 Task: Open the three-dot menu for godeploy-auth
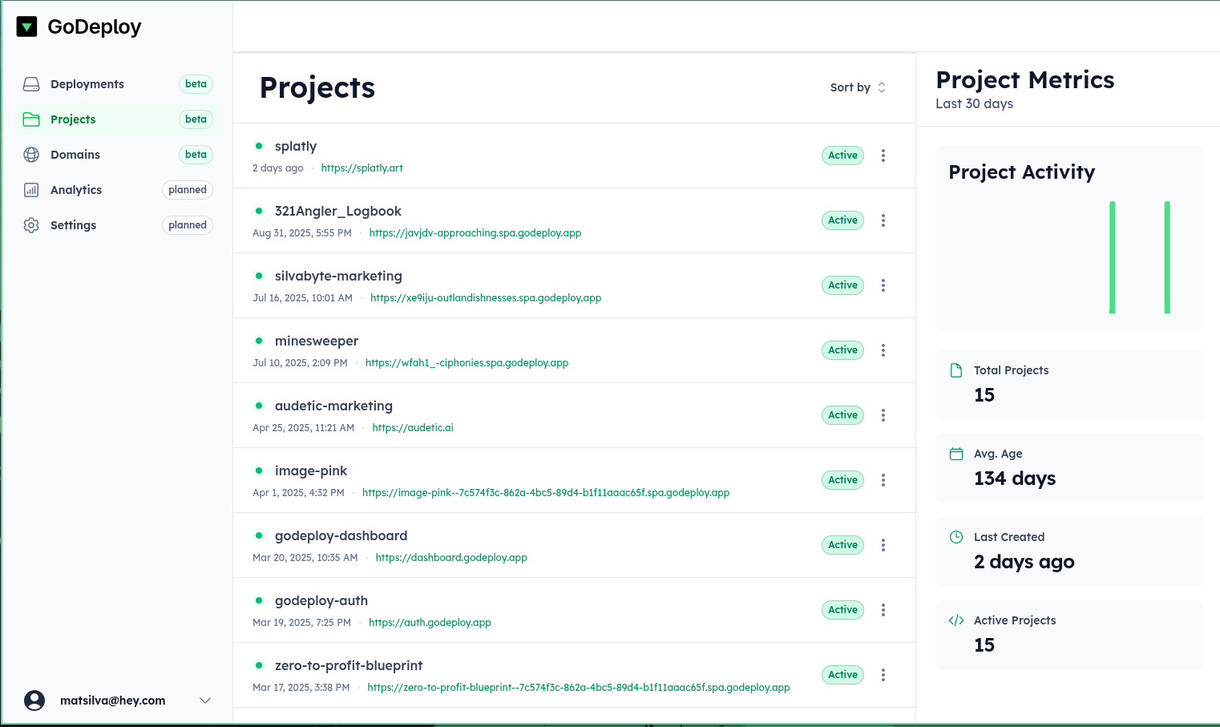[883, 610]
